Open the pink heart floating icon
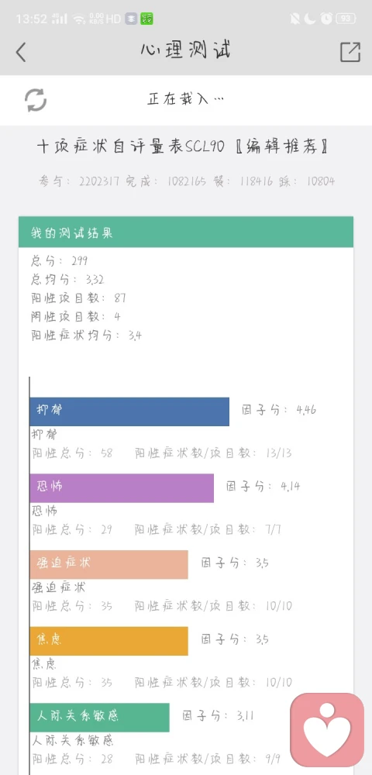 tap(327, 729)
